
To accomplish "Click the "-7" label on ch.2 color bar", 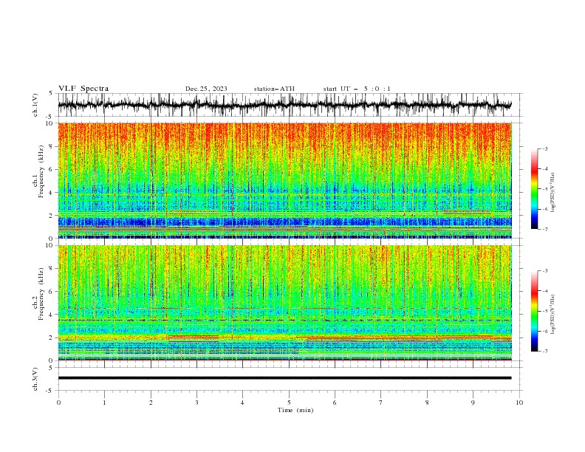I will [x=544, y=351].
